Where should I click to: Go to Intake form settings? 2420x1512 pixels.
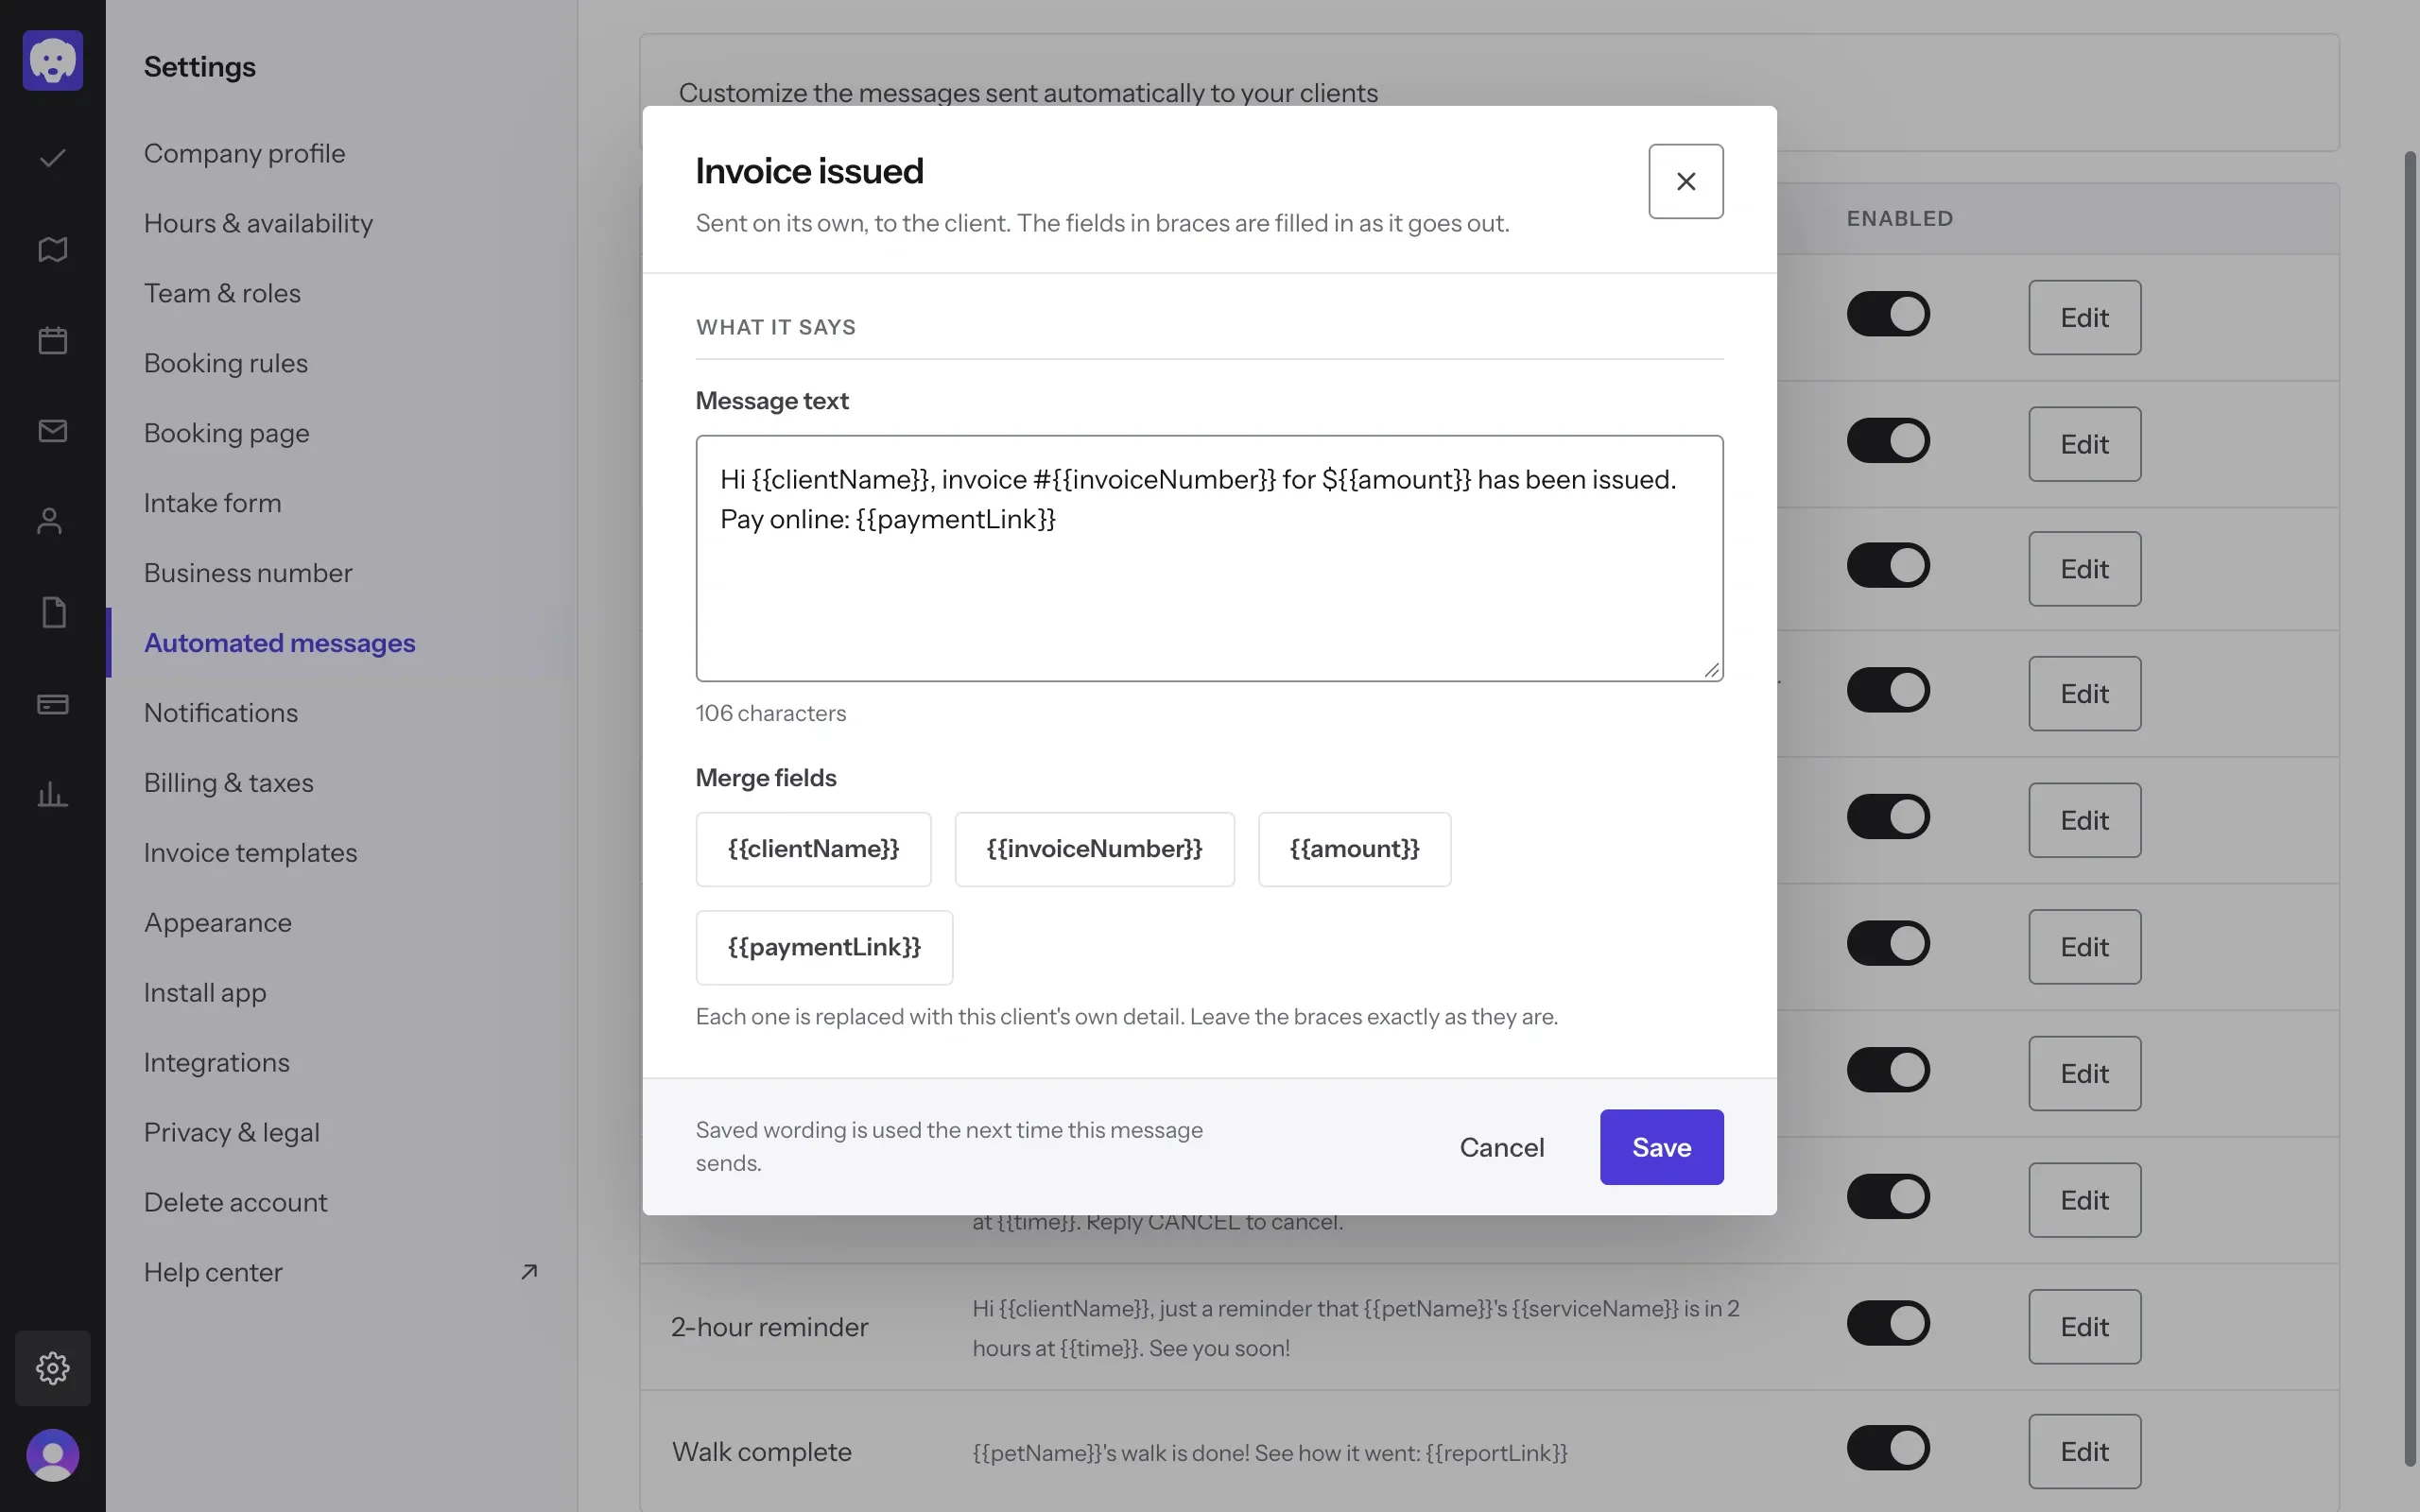tap(213, 503)
